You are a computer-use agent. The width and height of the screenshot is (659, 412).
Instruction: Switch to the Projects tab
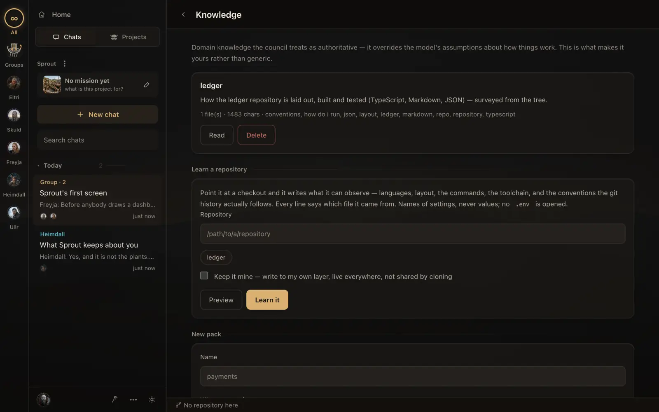point(128,37)
